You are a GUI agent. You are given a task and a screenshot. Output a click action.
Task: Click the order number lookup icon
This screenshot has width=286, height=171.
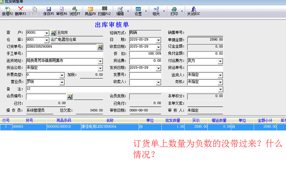coord(100,47)
